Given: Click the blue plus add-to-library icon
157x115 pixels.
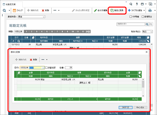Looking at the screenshot, I should (x=129, y=10).
